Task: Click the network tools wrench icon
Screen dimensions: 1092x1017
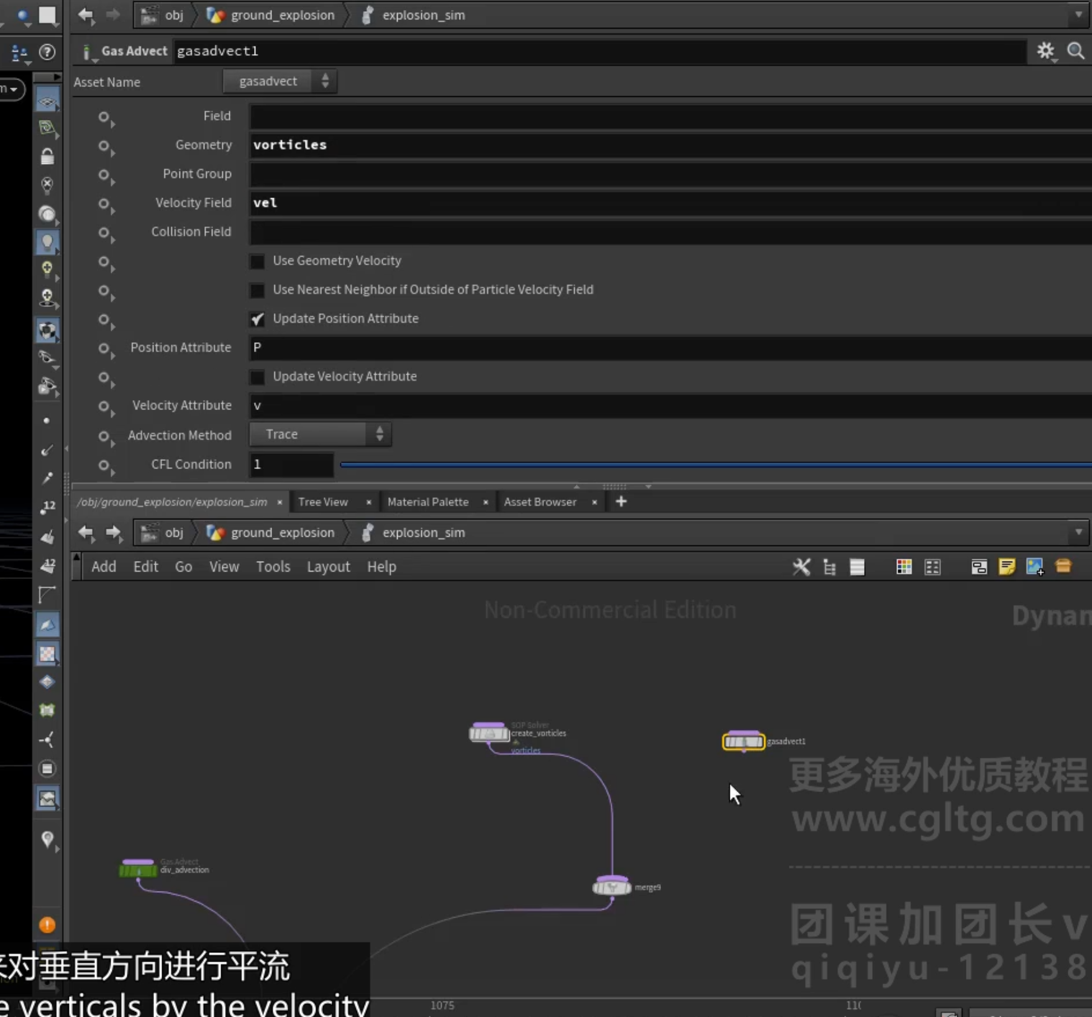Action: point(801,567)
